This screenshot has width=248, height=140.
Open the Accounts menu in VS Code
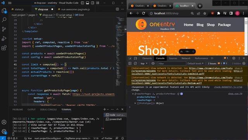(4, 122)
